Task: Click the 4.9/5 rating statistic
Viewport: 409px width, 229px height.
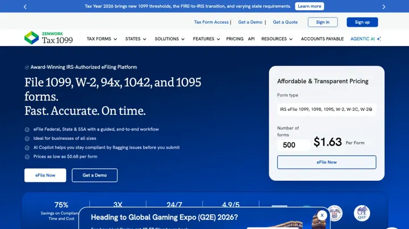Action: pos(231,205)
